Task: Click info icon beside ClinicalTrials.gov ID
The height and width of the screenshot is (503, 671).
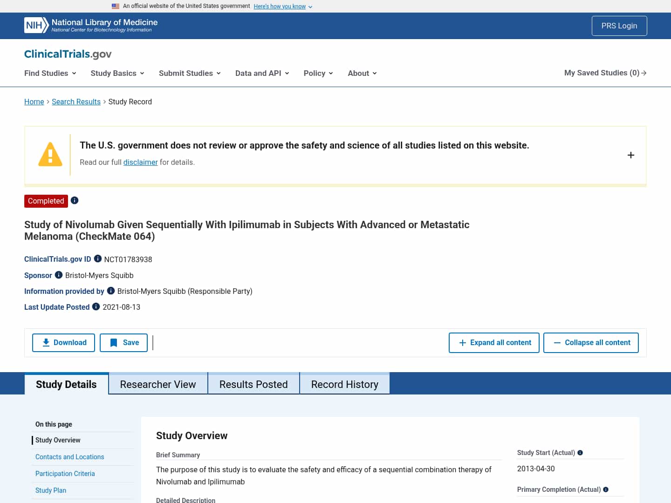Action: [x=98, y=259]
